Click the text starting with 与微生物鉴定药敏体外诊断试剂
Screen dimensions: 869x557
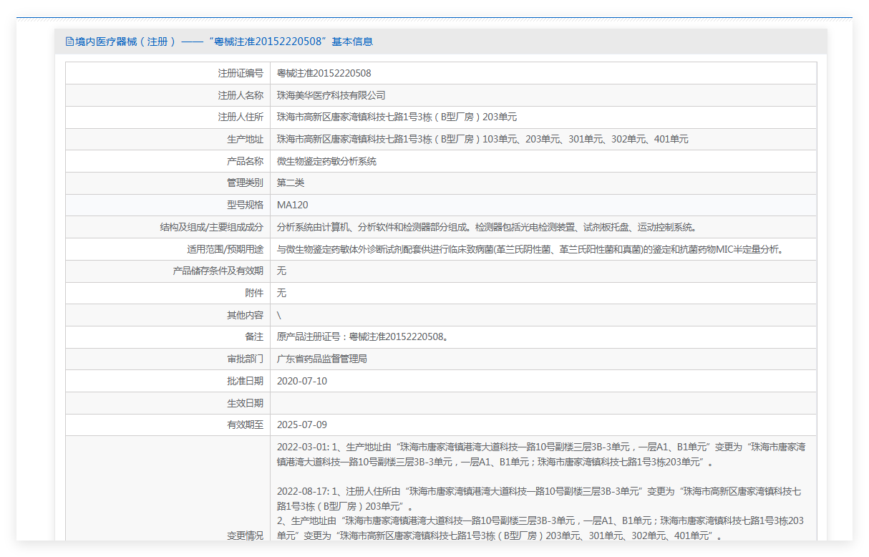(530, 249)
